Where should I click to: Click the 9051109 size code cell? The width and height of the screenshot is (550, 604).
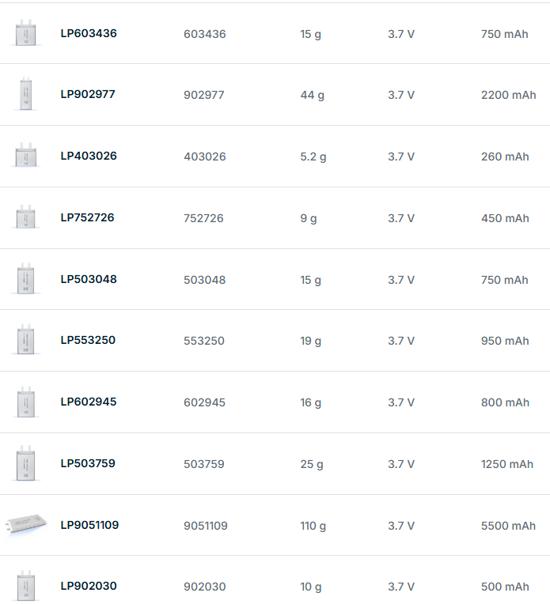point(206,526)
